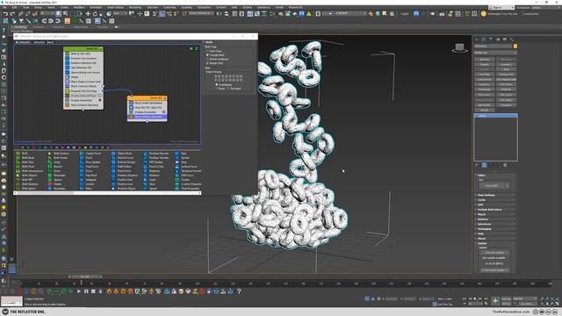Click the large Set Key plus button
This screenshot has height=316, width=562.
pos(495,300)
